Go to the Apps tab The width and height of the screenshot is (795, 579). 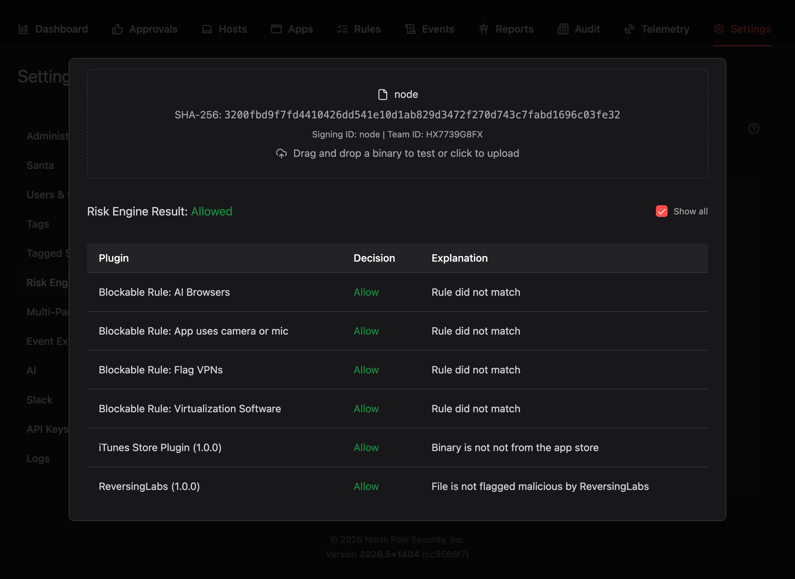(292, 29)
